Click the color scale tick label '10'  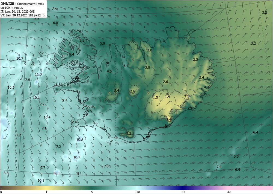click(x=138, y=192)
